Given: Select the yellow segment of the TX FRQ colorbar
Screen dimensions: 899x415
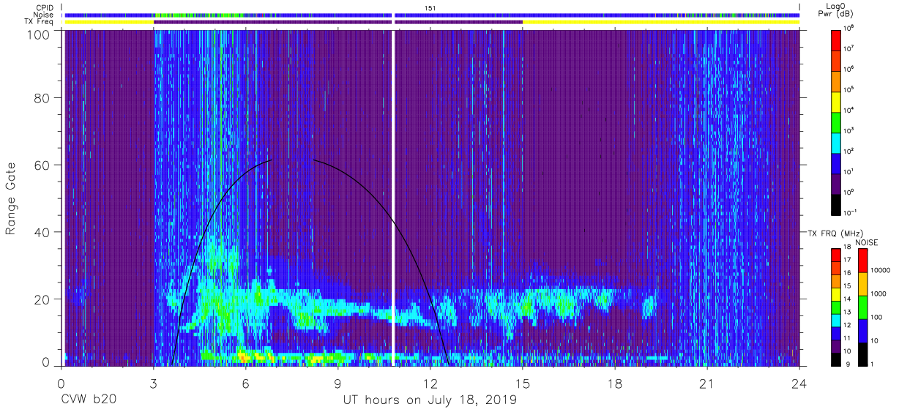Looking at the screenshot, I should pos(835,293).
